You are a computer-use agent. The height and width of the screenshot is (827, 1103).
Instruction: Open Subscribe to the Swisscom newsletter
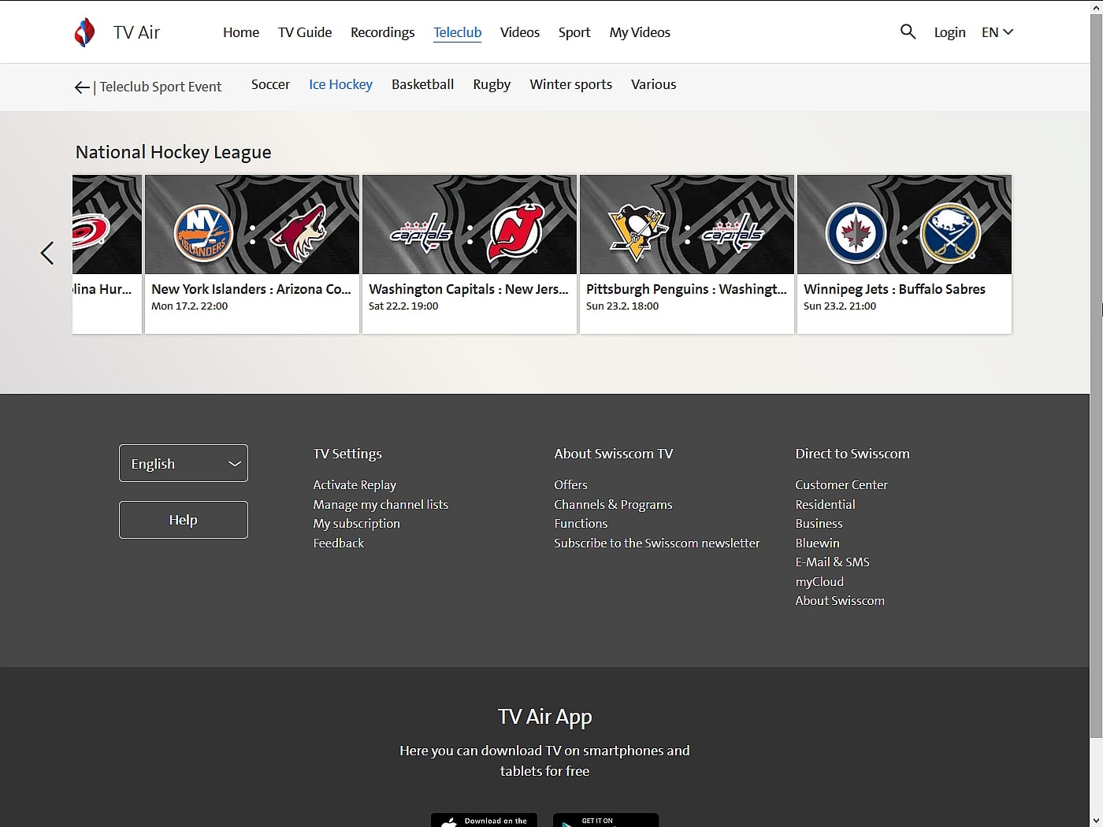point(656,543)
